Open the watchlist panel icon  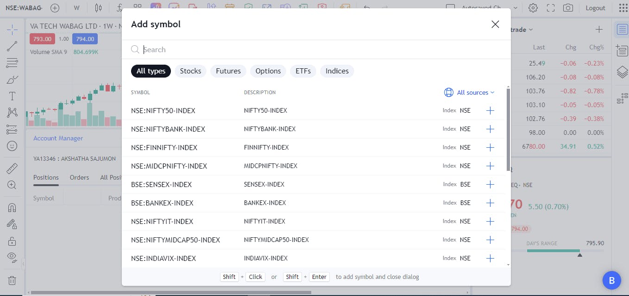tap(622, 30)
